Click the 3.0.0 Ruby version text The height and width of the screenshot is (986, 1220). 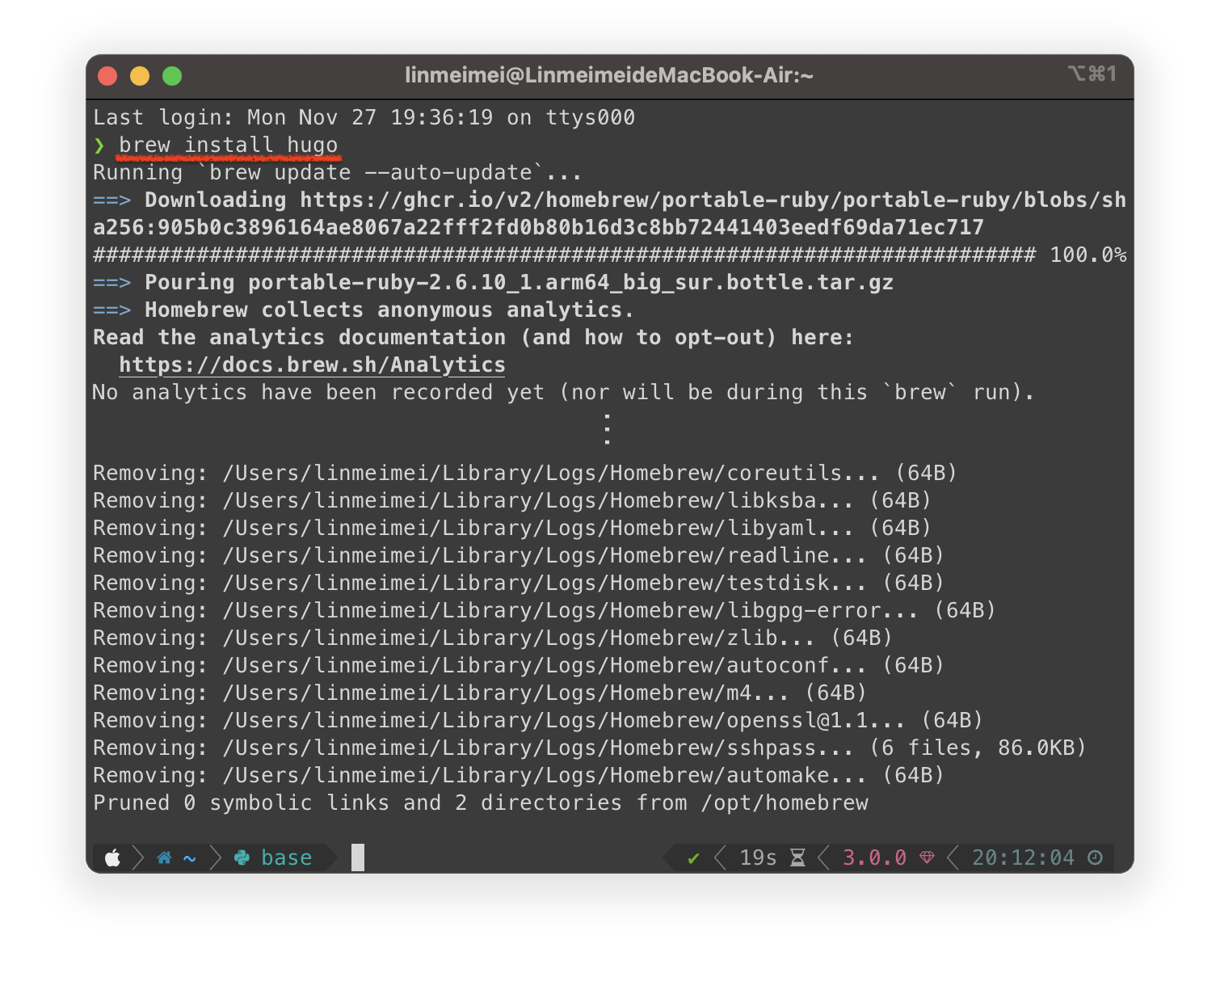tap(874, 857)
